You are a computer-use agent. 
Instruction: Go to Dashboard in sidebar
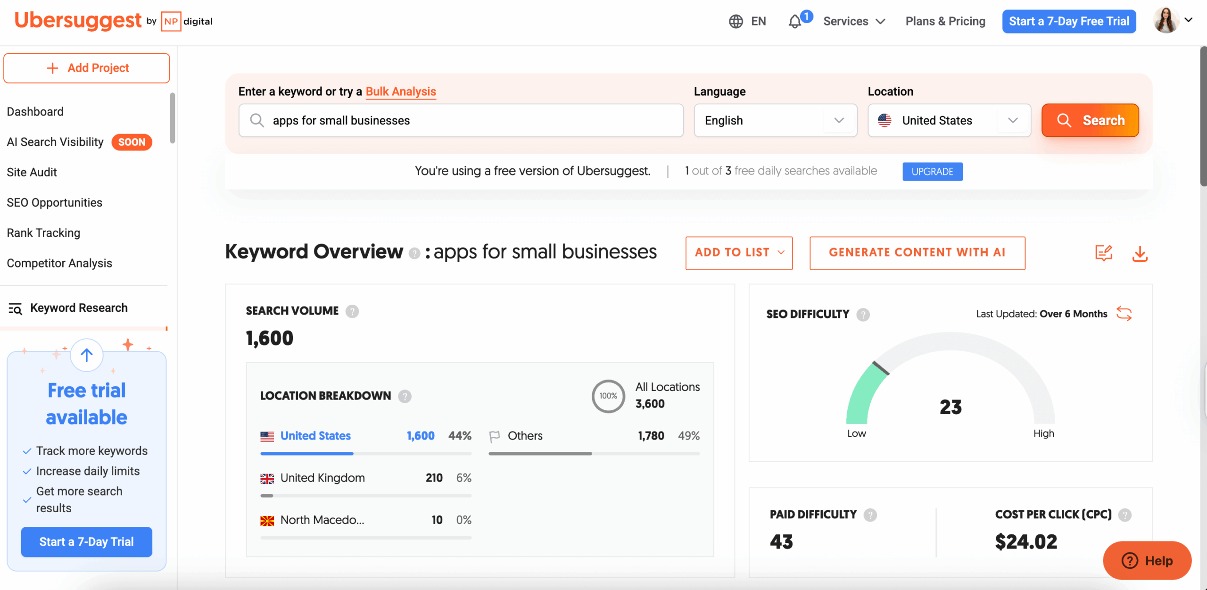35,112
